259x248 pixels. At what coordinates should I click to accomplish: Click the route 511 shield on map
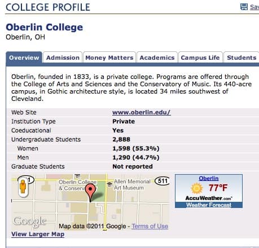pyautogui.click(x=163, y=181)
